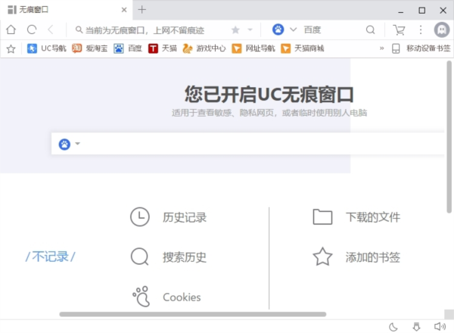Click the toolbar 百度 search box
Viewport: 454px width, 333px height.
[333, 30]
